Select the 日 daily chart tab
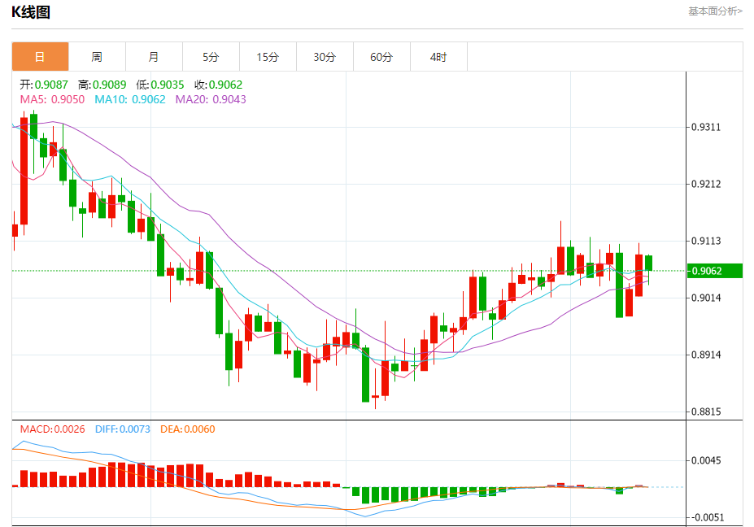Screen dimensions: 754x527 tap(41, 57)
